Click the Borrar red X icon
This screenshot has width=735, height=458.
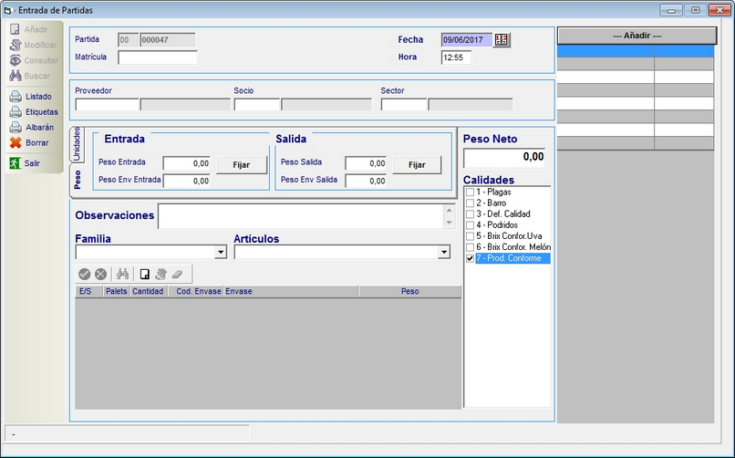point(16,143)
